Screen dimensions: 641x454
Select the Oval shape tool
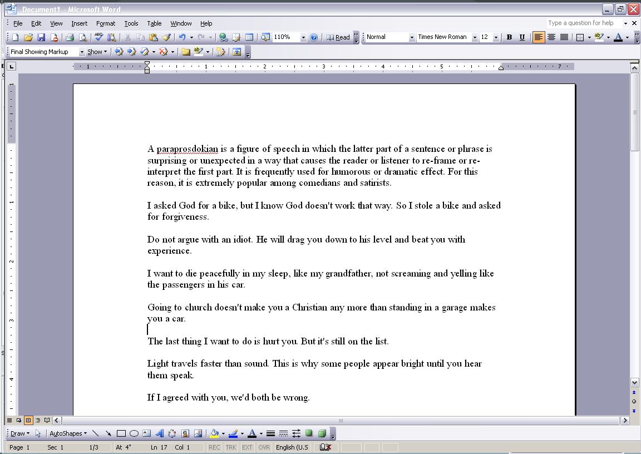(134, 433)
